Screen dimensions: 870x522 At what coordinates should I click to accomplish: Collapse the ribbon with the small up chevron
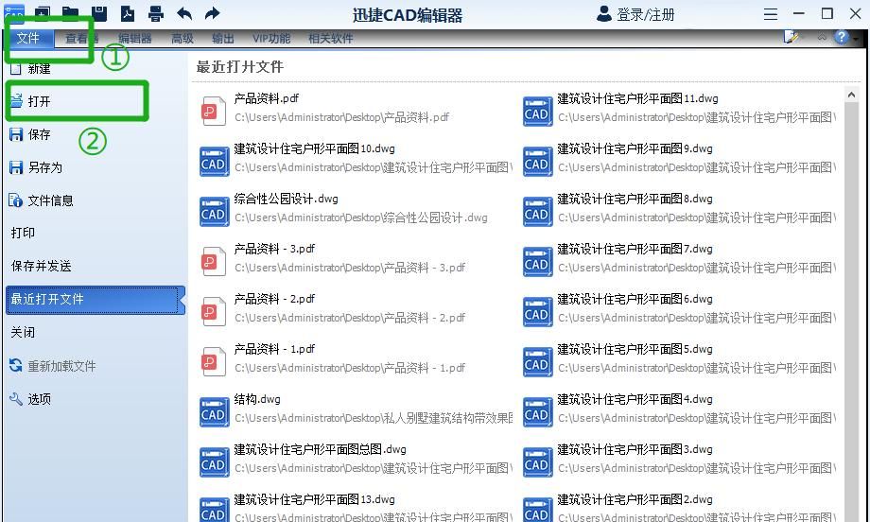point(822,37)
